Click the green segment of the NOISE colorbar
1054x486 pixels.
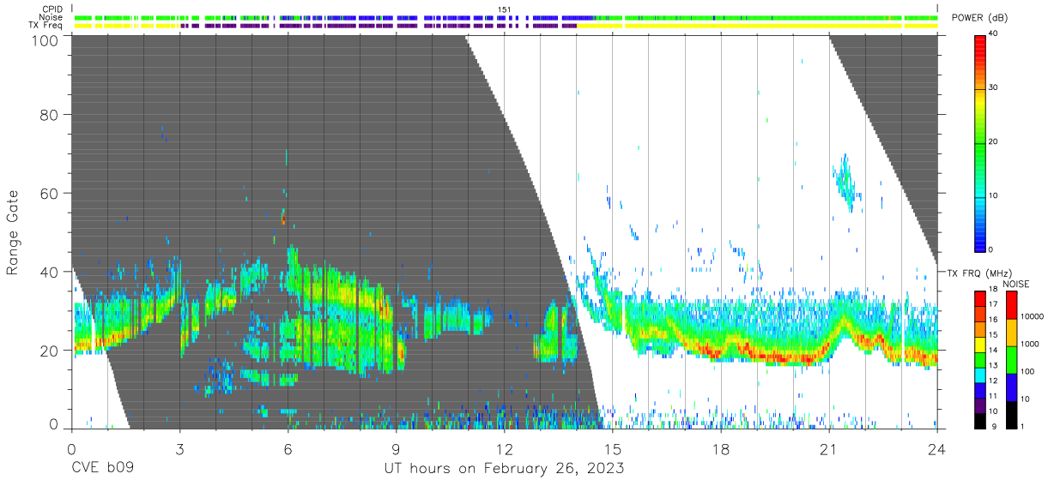(1012, 360)
